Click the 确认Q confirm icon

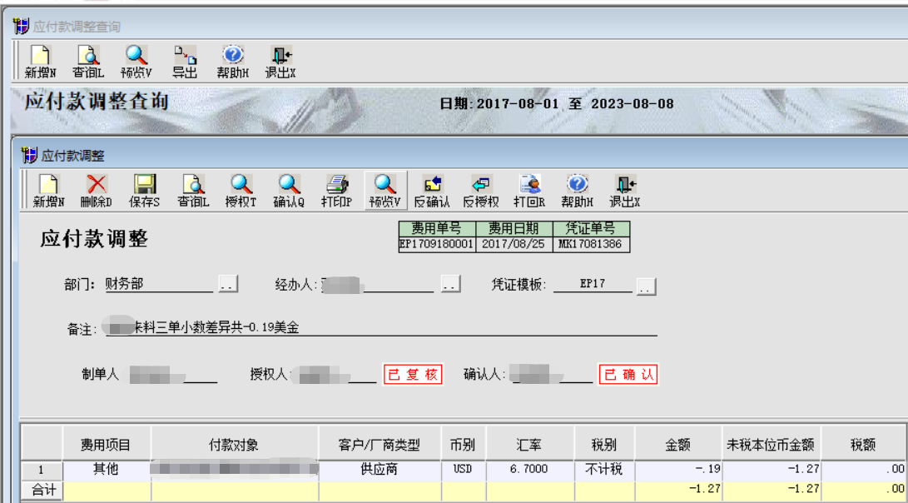(289, 191)
